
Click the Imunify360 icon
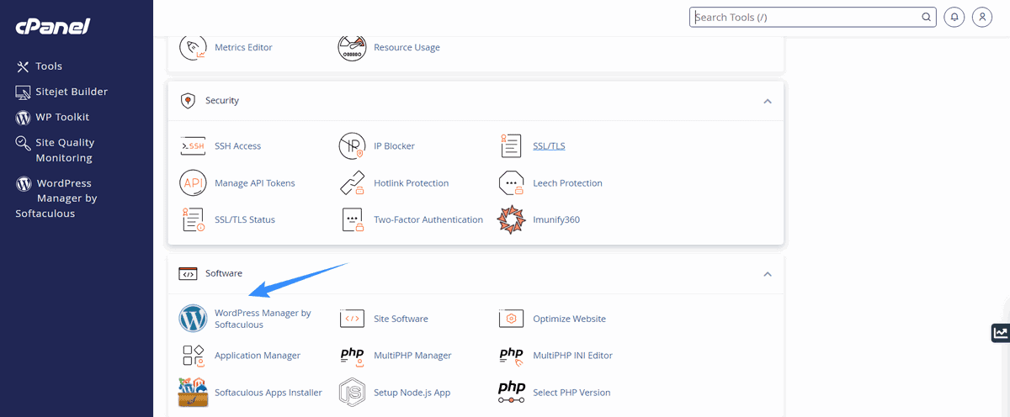pos(511,219)
